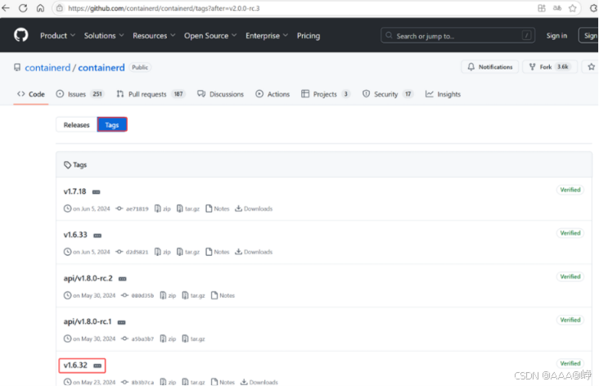Open commit d2d5821 of v1.6.33
Image resolution: width=599 pixels, height=386 pixels.
click(133, 252)
